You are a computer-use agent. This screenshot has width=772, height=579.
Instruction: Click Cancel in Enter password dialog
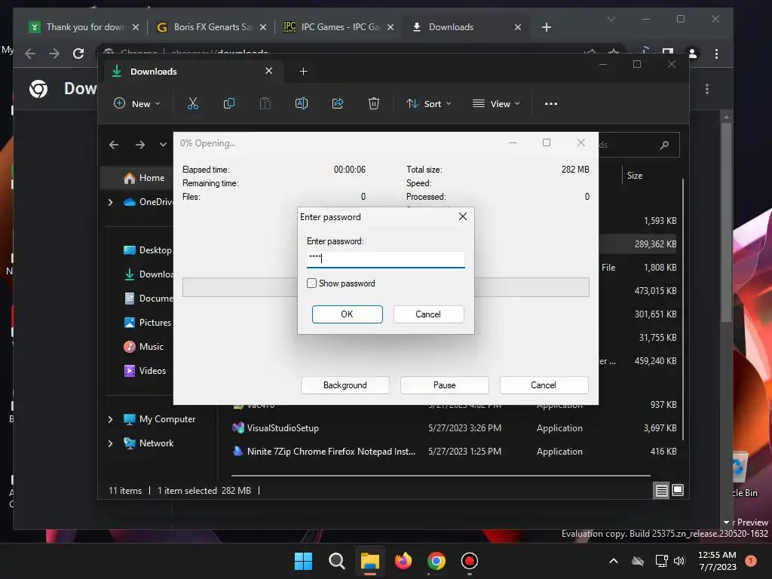click(428, 314)
